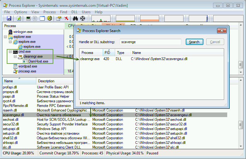
Task: Click the crosshair Find Window's Process icon
Action: (83, 18)
